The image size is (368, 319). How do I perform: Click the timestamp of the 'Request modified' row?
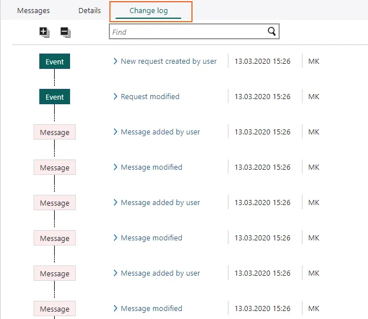click(x=262, y=97)
